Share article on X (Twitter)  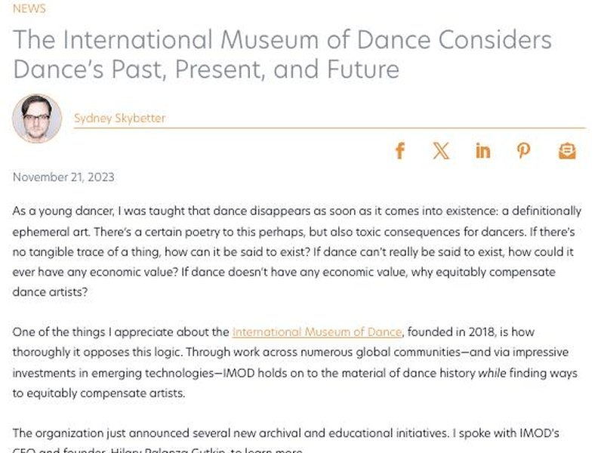441,150
